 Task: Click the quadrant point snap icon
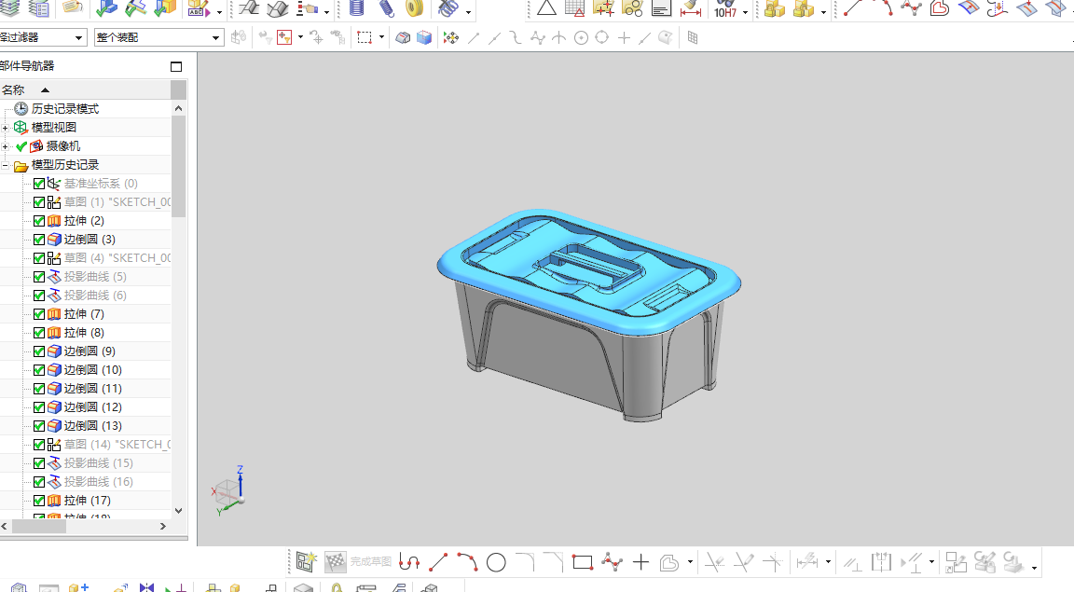click(x=602, y=37)
